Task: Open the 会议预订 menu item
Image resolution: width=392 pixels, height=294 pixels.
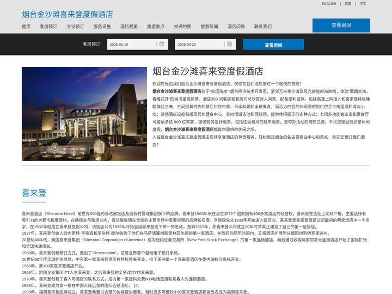Action: click(x=75, y=27)
